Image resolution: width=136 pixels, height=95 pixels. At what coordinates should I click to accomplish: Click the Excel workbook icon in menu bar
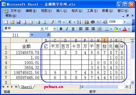(6, 11)
